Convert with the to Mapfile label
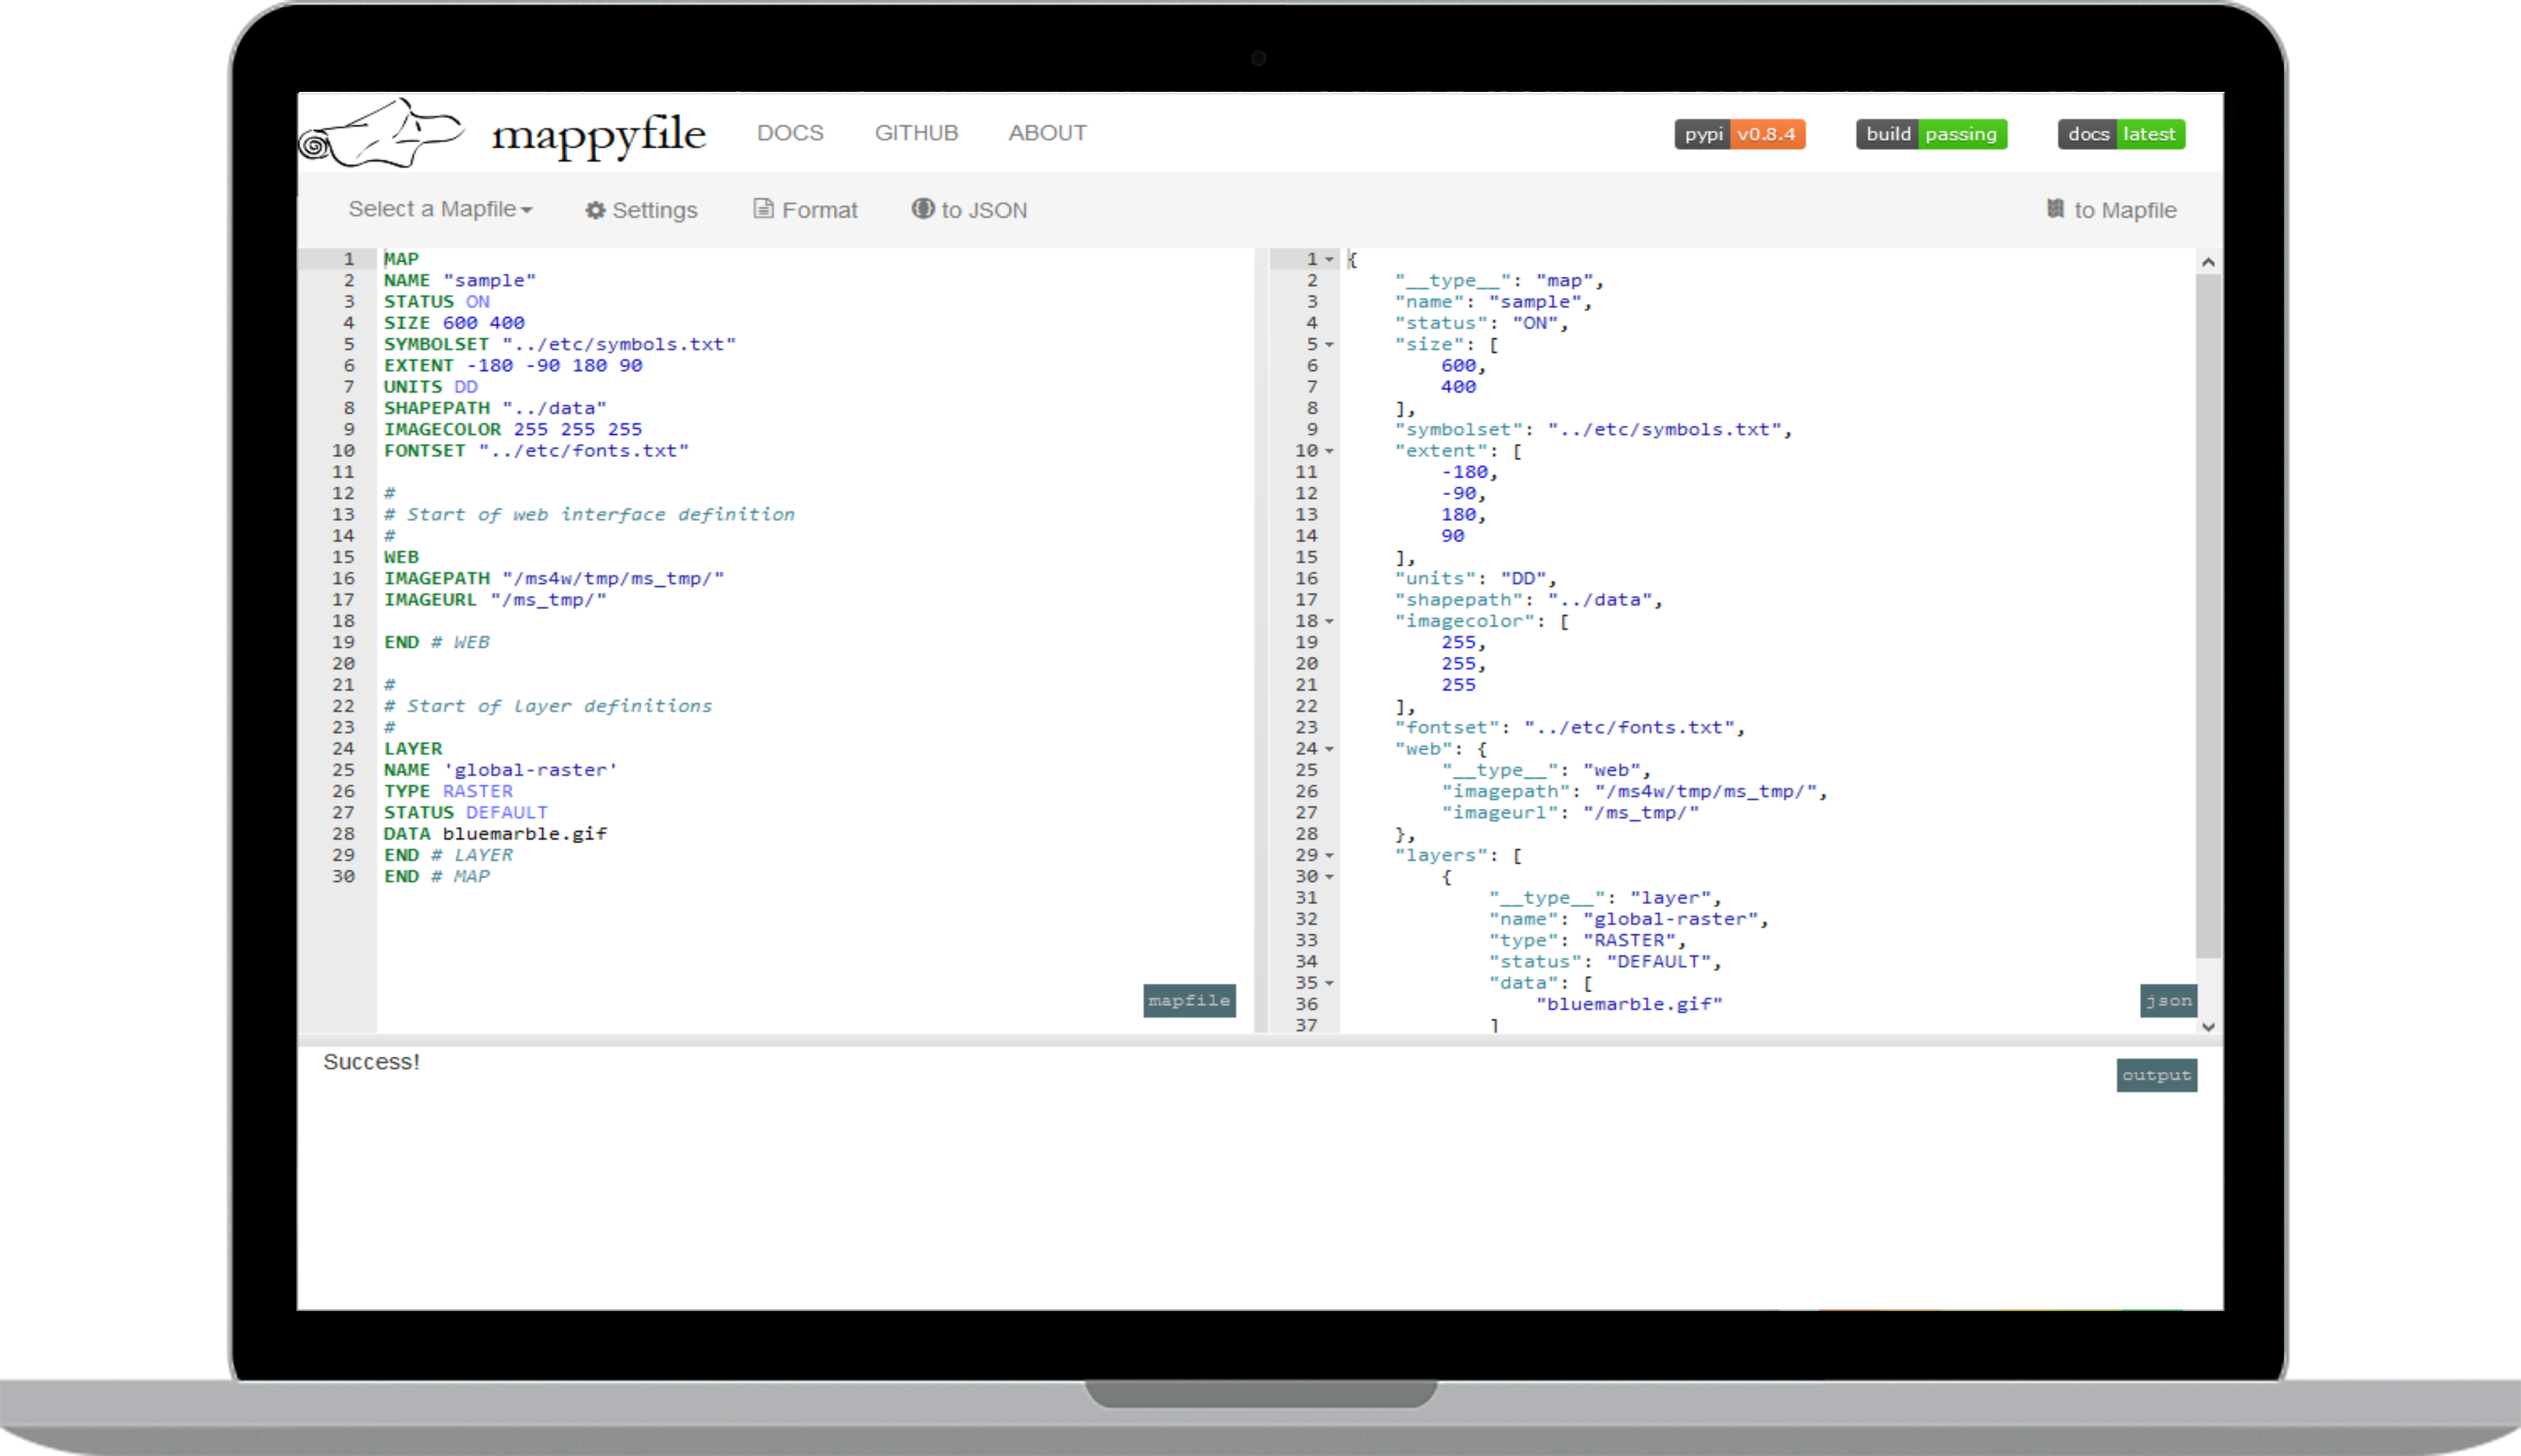Screen dimensions: 2521x1456 (2125, 210)
